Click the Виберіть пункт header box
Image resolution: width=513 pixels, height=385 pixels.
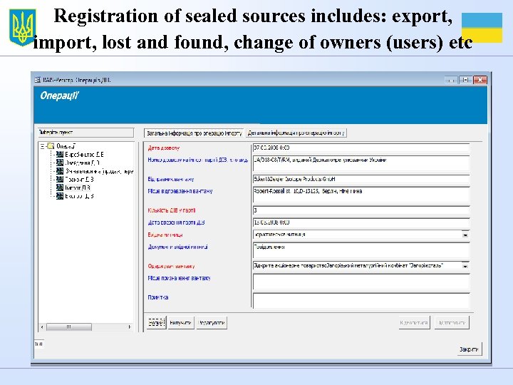click(85, 133)
